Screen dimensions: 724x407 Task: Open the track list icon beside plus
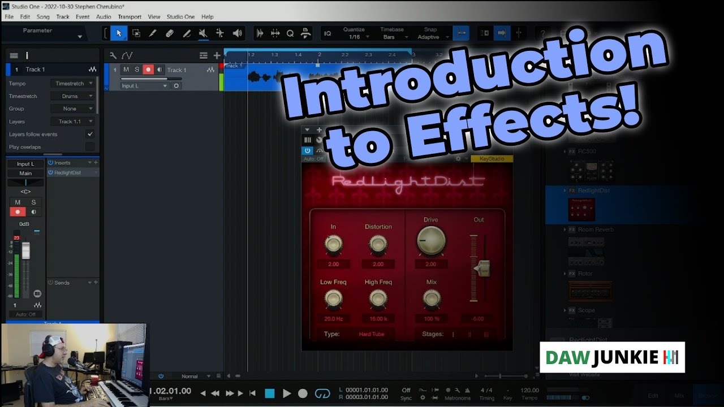coord(204,55)
